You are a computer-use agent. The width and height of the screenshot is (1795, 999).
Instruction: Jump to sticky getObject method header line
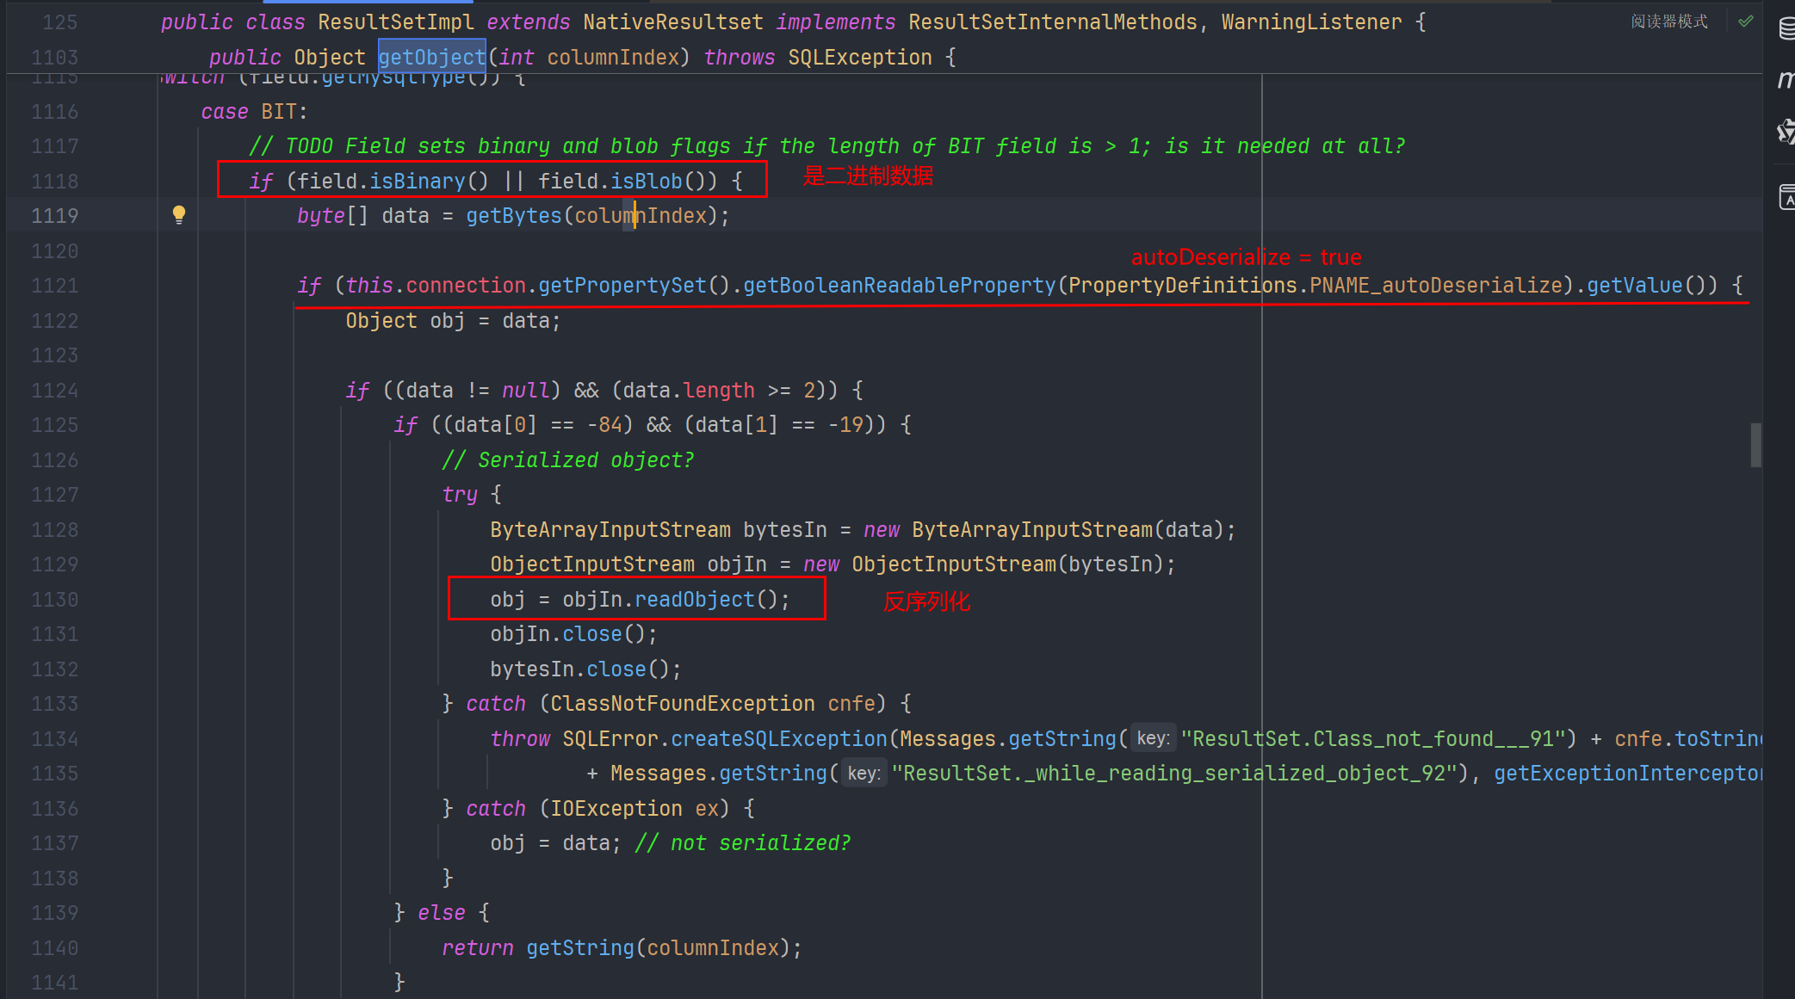[431, 58]
